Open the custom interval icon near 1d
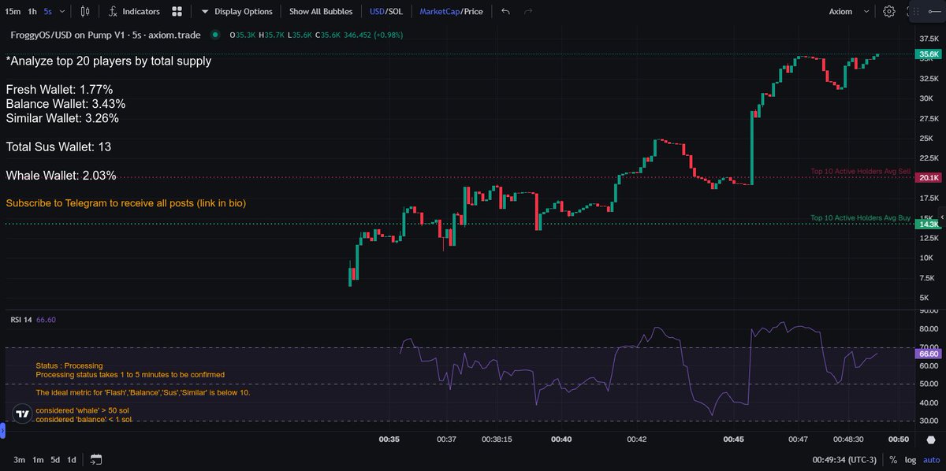 (x=96, y=458)
